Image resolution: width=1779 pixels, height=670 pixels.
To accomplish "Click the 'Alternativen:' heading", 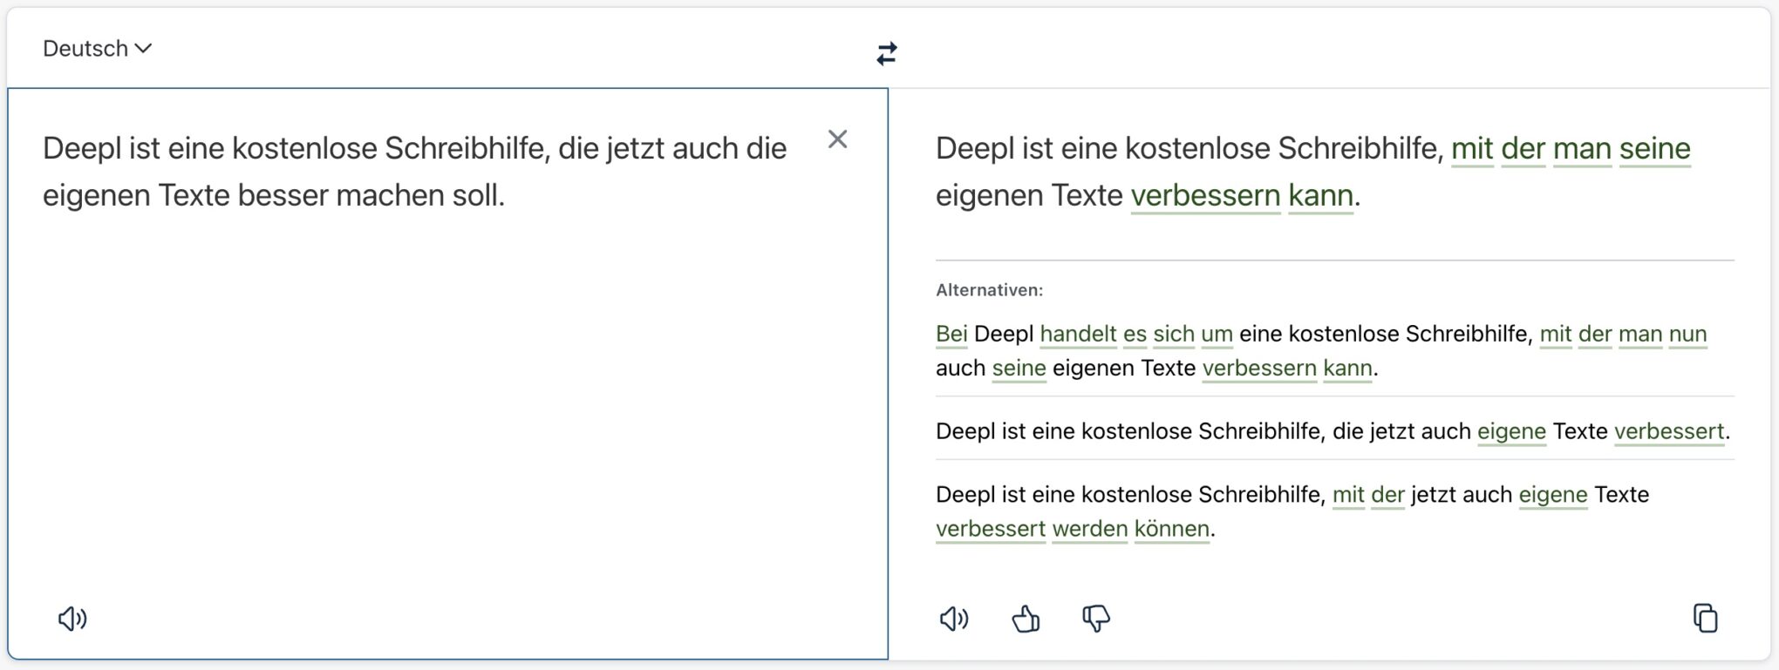I will [989, 290].
